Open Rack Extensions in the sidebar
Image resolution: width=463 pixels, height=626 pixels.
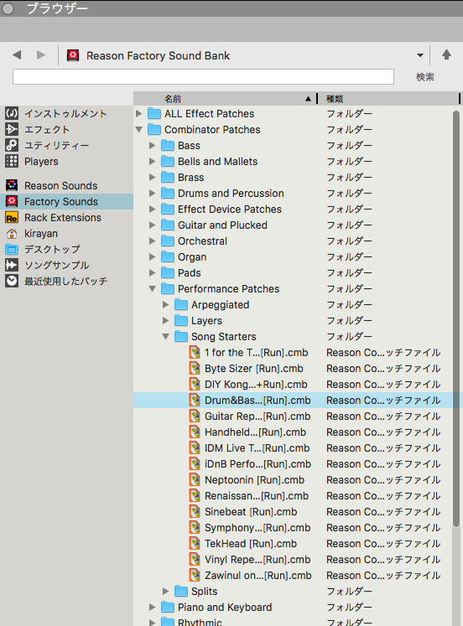tap(63, 218)
